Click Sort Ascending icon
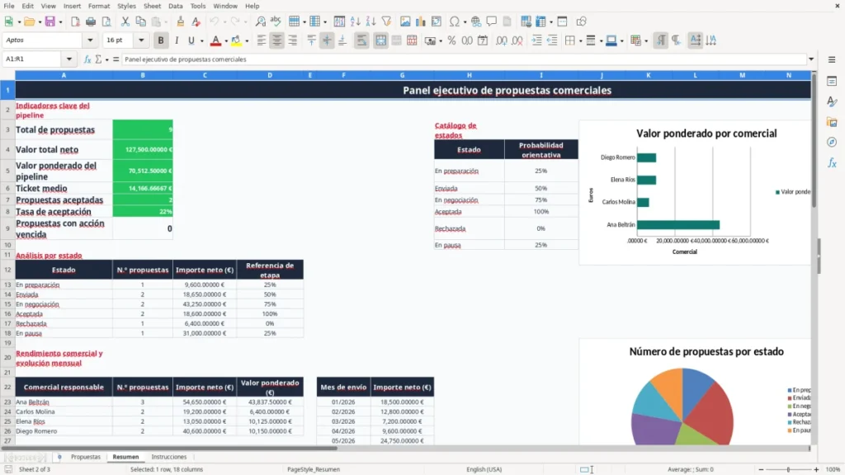 tap(355, 21)
